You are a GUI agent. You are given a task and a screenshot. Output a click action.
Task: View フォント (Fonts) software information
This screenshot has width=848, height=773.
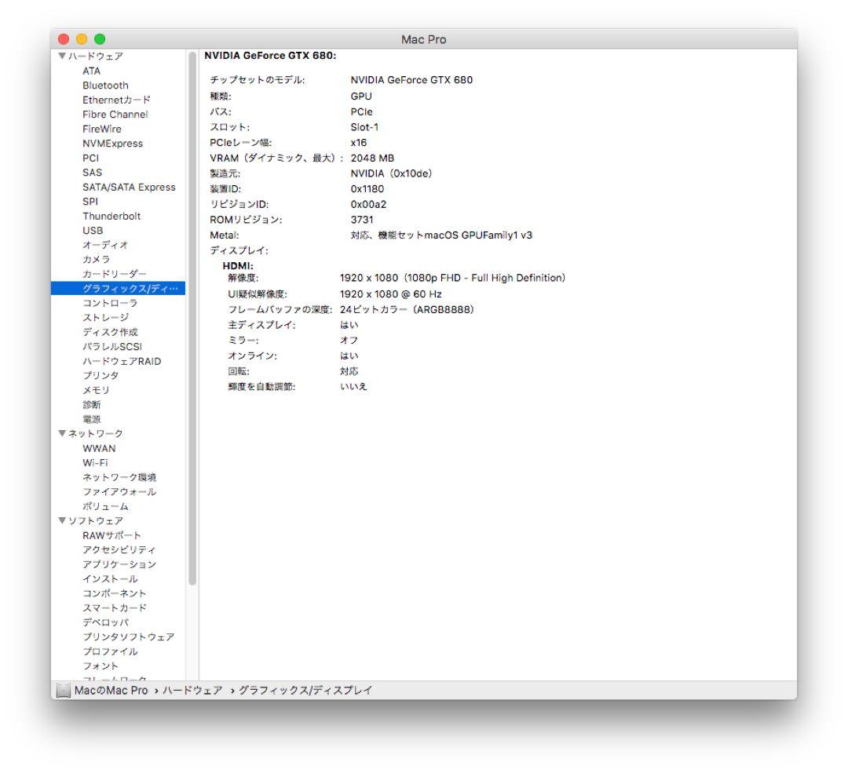pos(100,664)
